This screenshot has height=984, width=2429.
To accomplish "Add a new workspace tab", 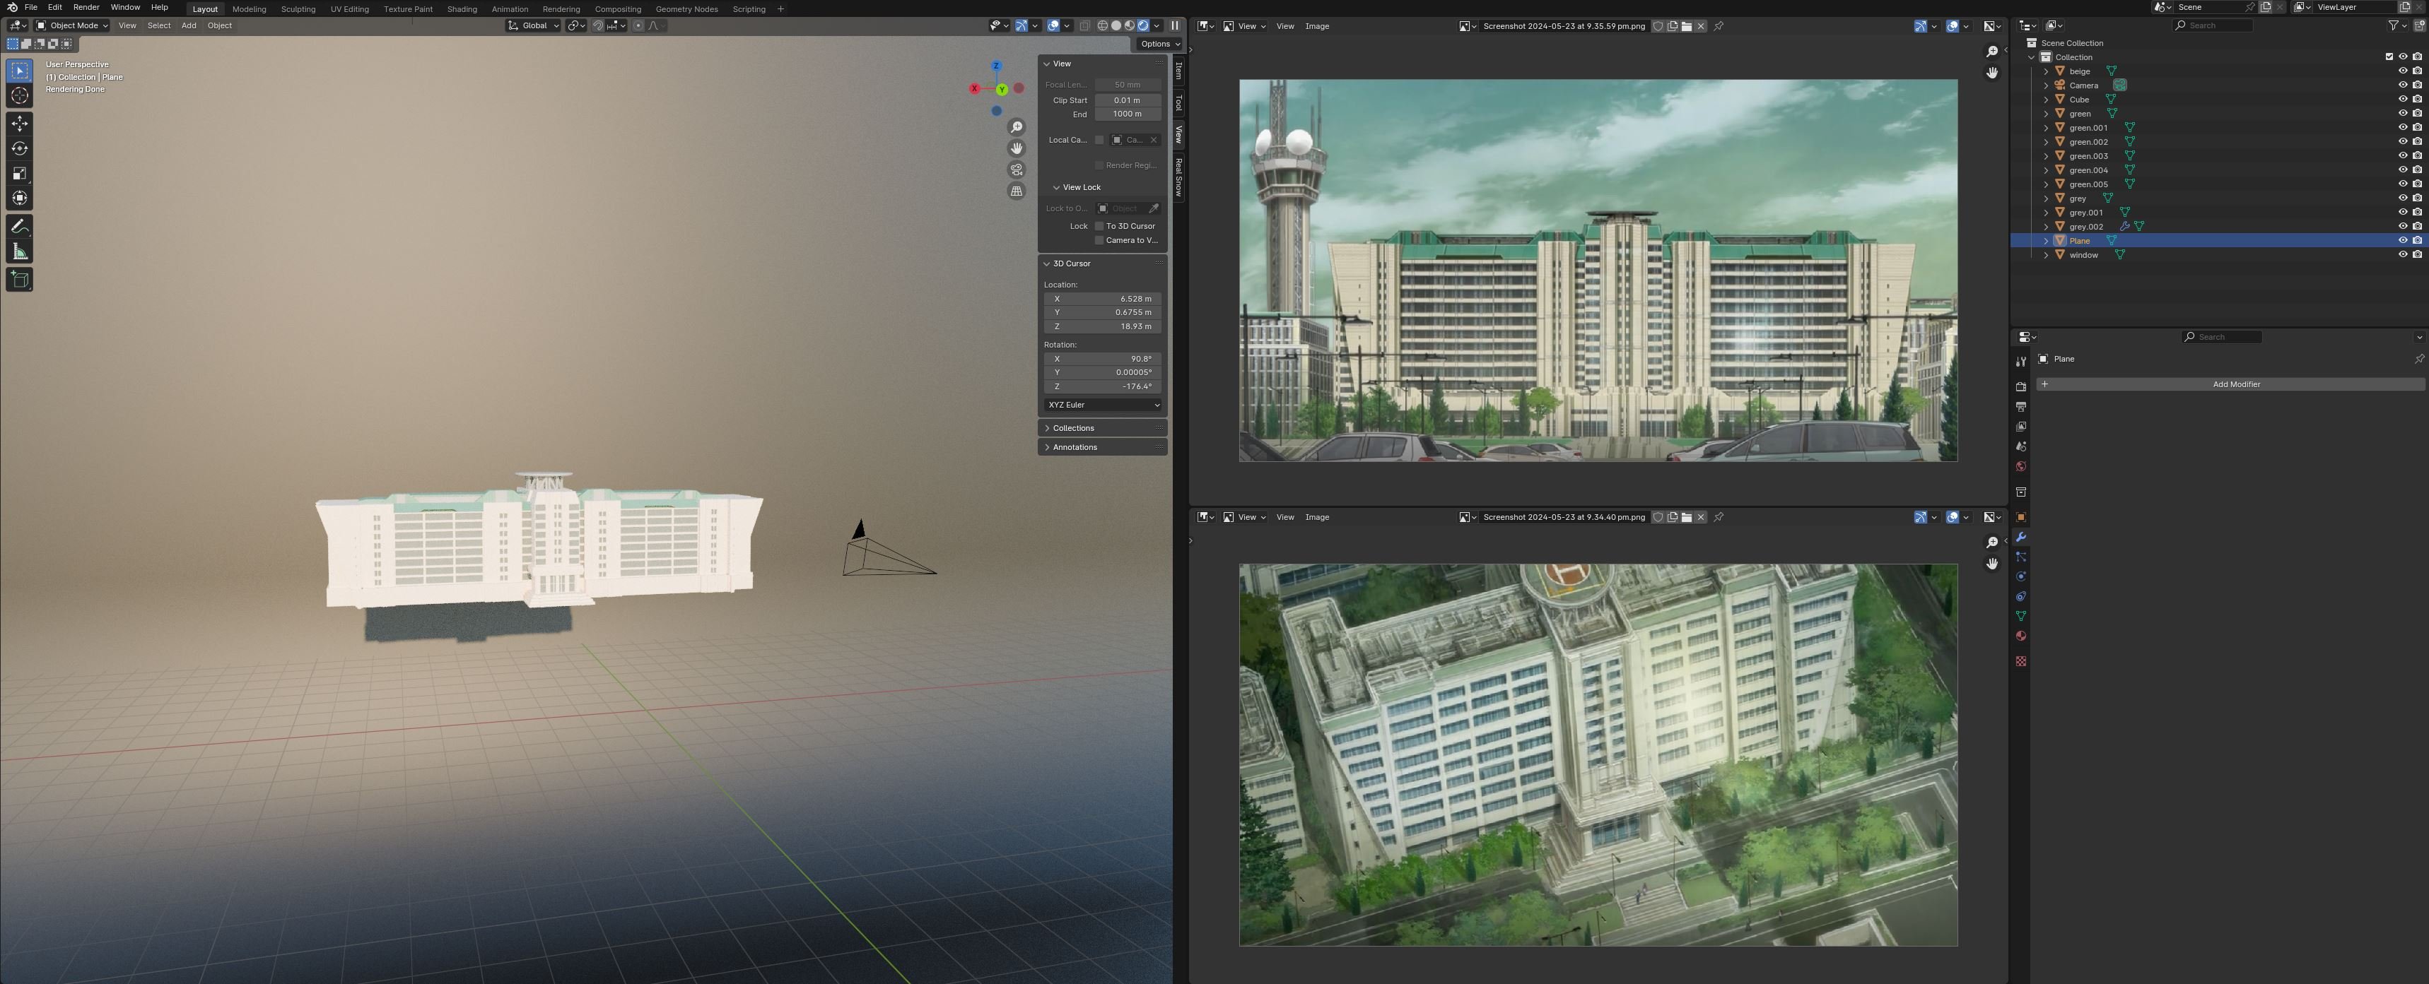I will 780,8.
